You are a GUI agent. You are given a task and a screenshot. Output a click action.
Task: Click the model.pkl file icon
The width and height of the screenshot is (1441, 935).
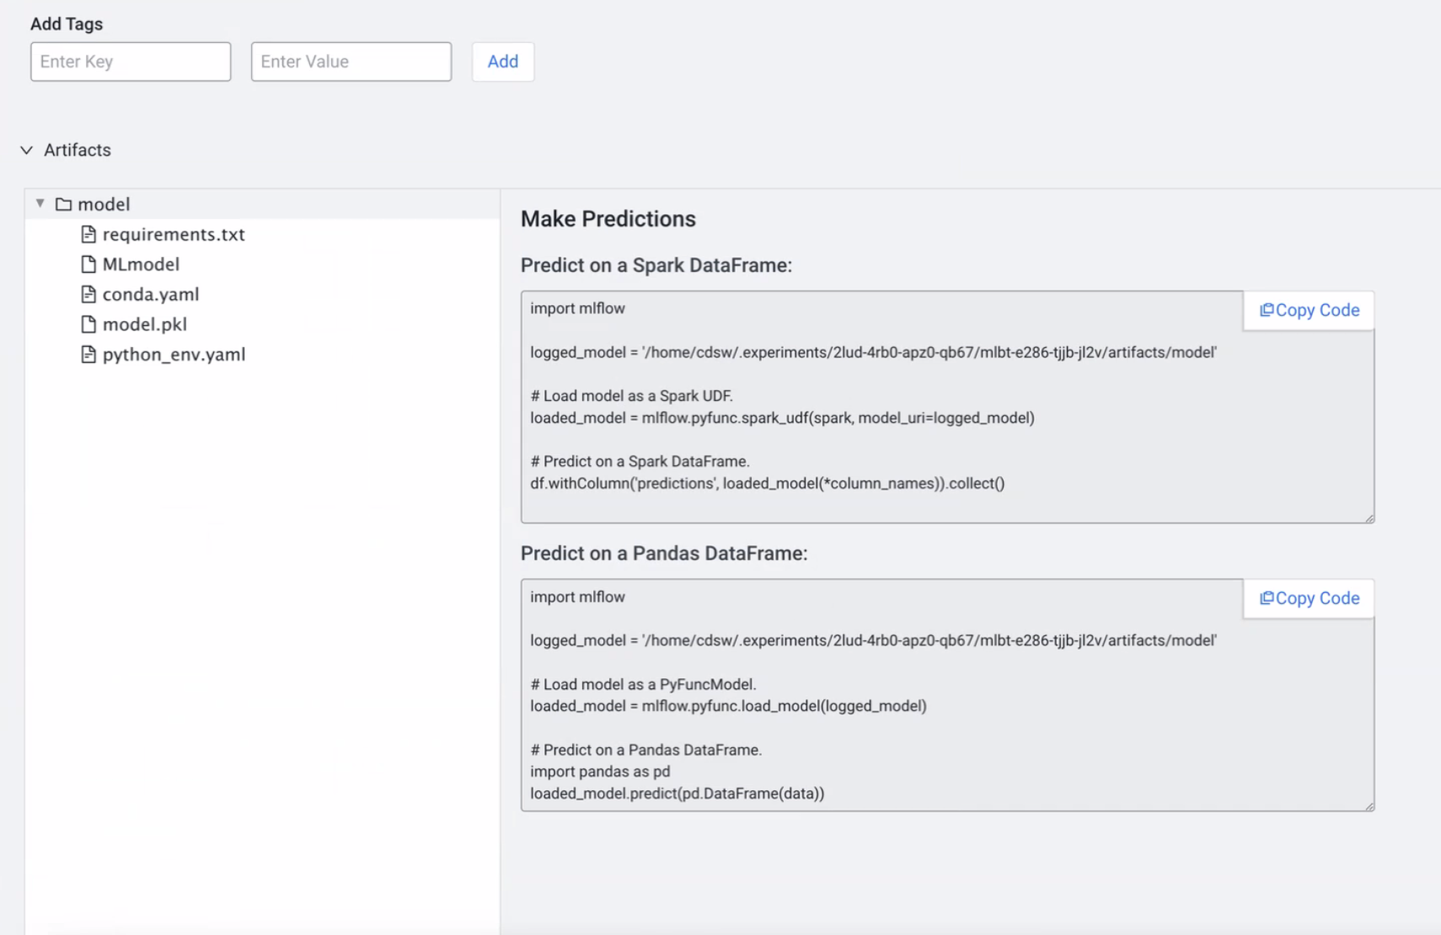[x=88, y=324]
